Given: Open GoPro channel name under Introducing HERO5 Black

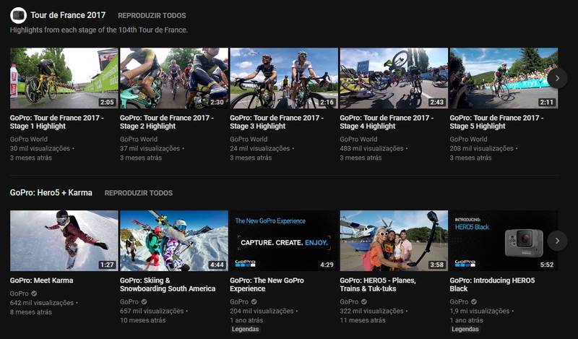Looking at the screenshot, I should (459, 301).
